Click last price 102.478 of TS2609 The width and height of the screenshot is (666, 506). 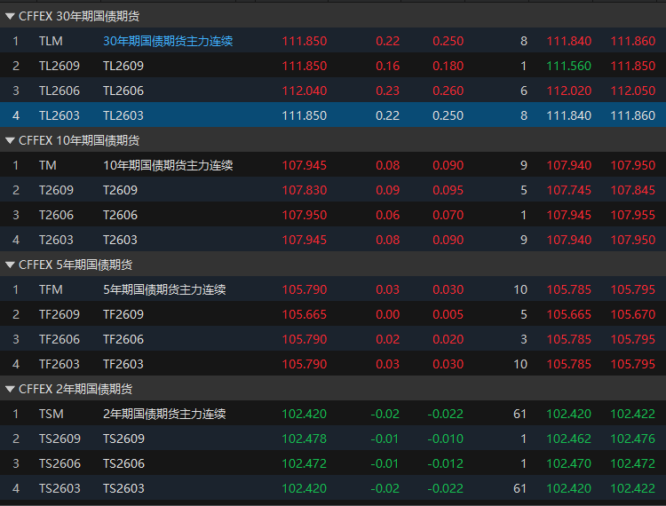(304, 439)
